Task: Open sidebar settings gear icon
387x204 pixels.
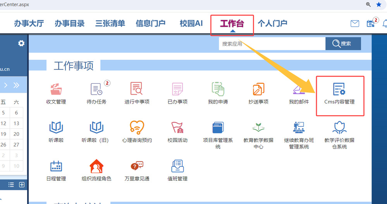Action: tap(21, 43)
